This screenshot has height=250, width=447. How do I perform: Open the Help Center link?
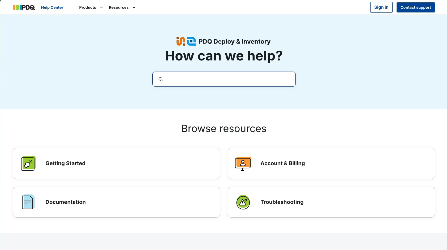tap(52, 7)
